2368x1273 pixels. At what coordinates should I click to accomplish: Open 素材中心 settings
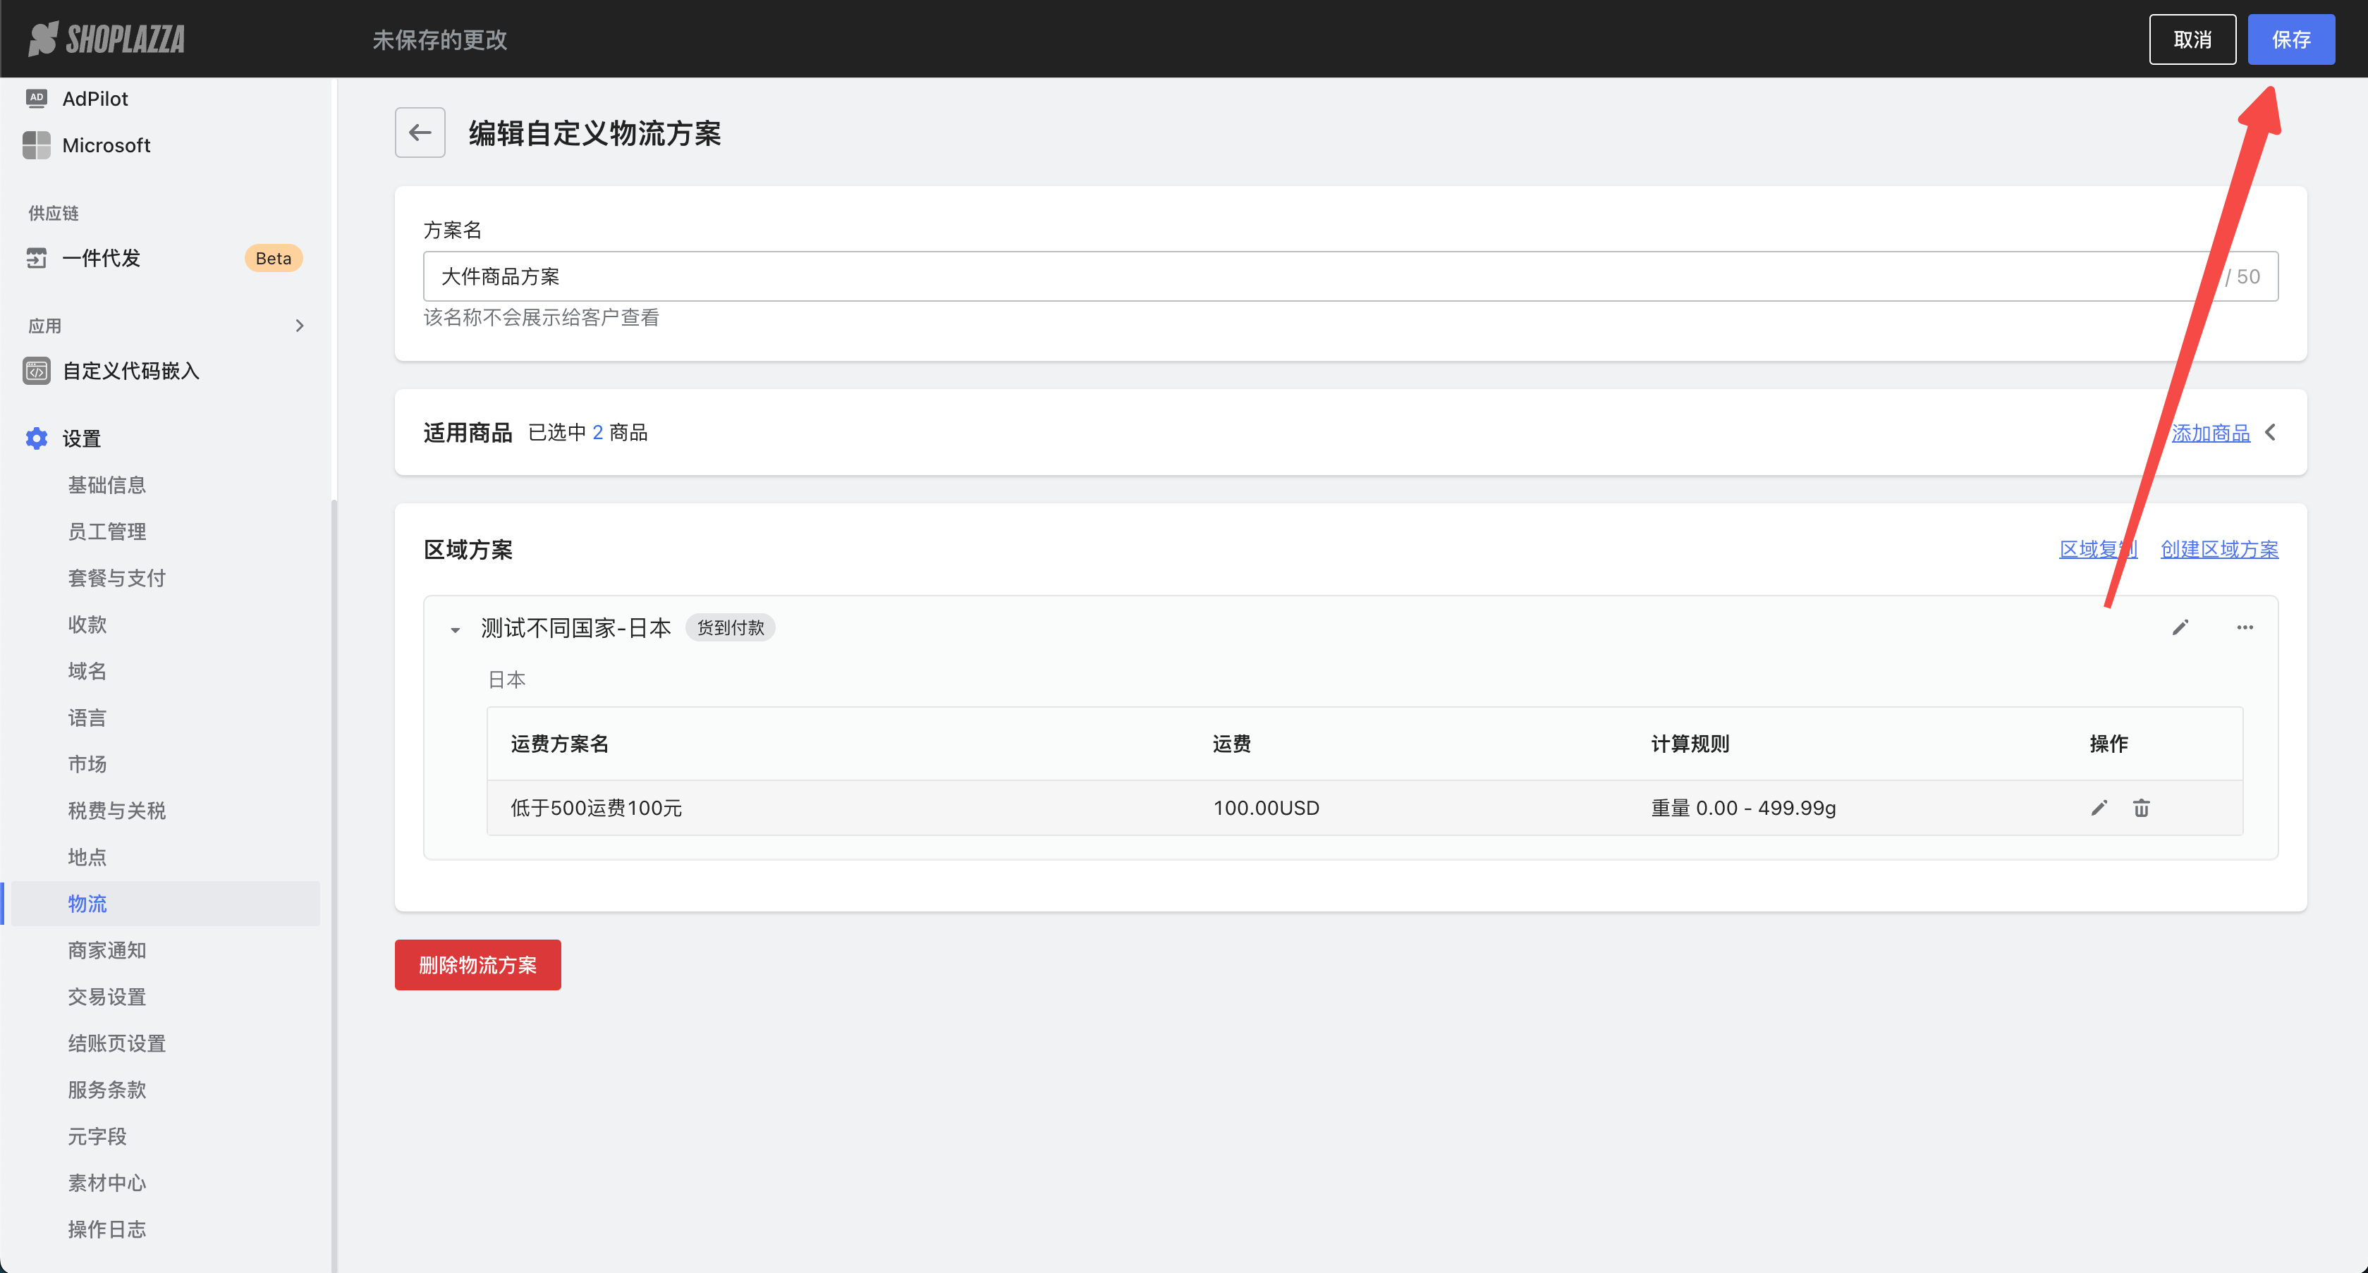(x=106, y=1183)
